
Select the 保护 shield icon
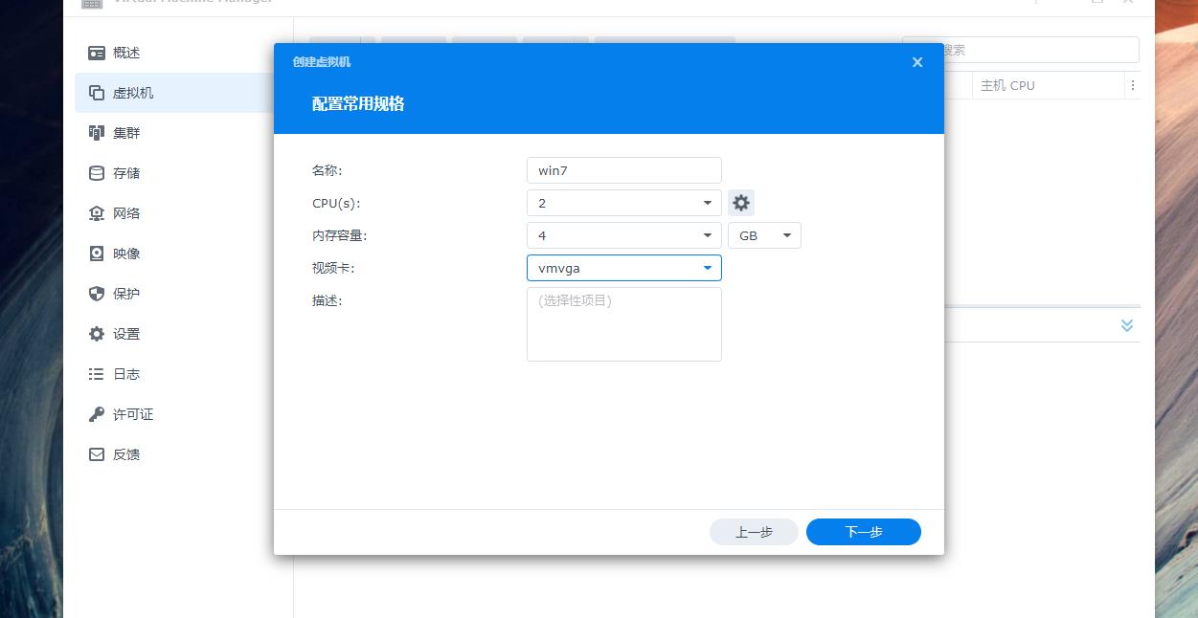(97, 294)
